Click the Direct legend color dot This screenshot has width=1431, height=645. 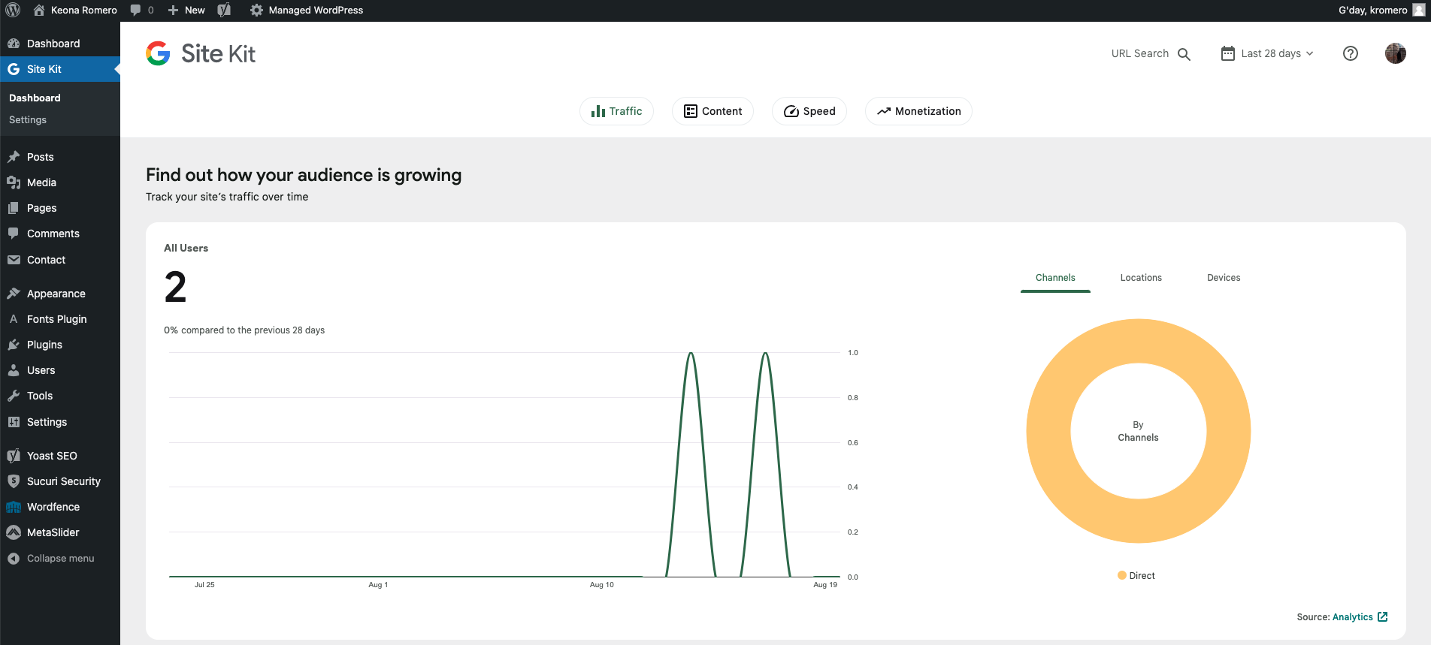tap(1122, 576)
